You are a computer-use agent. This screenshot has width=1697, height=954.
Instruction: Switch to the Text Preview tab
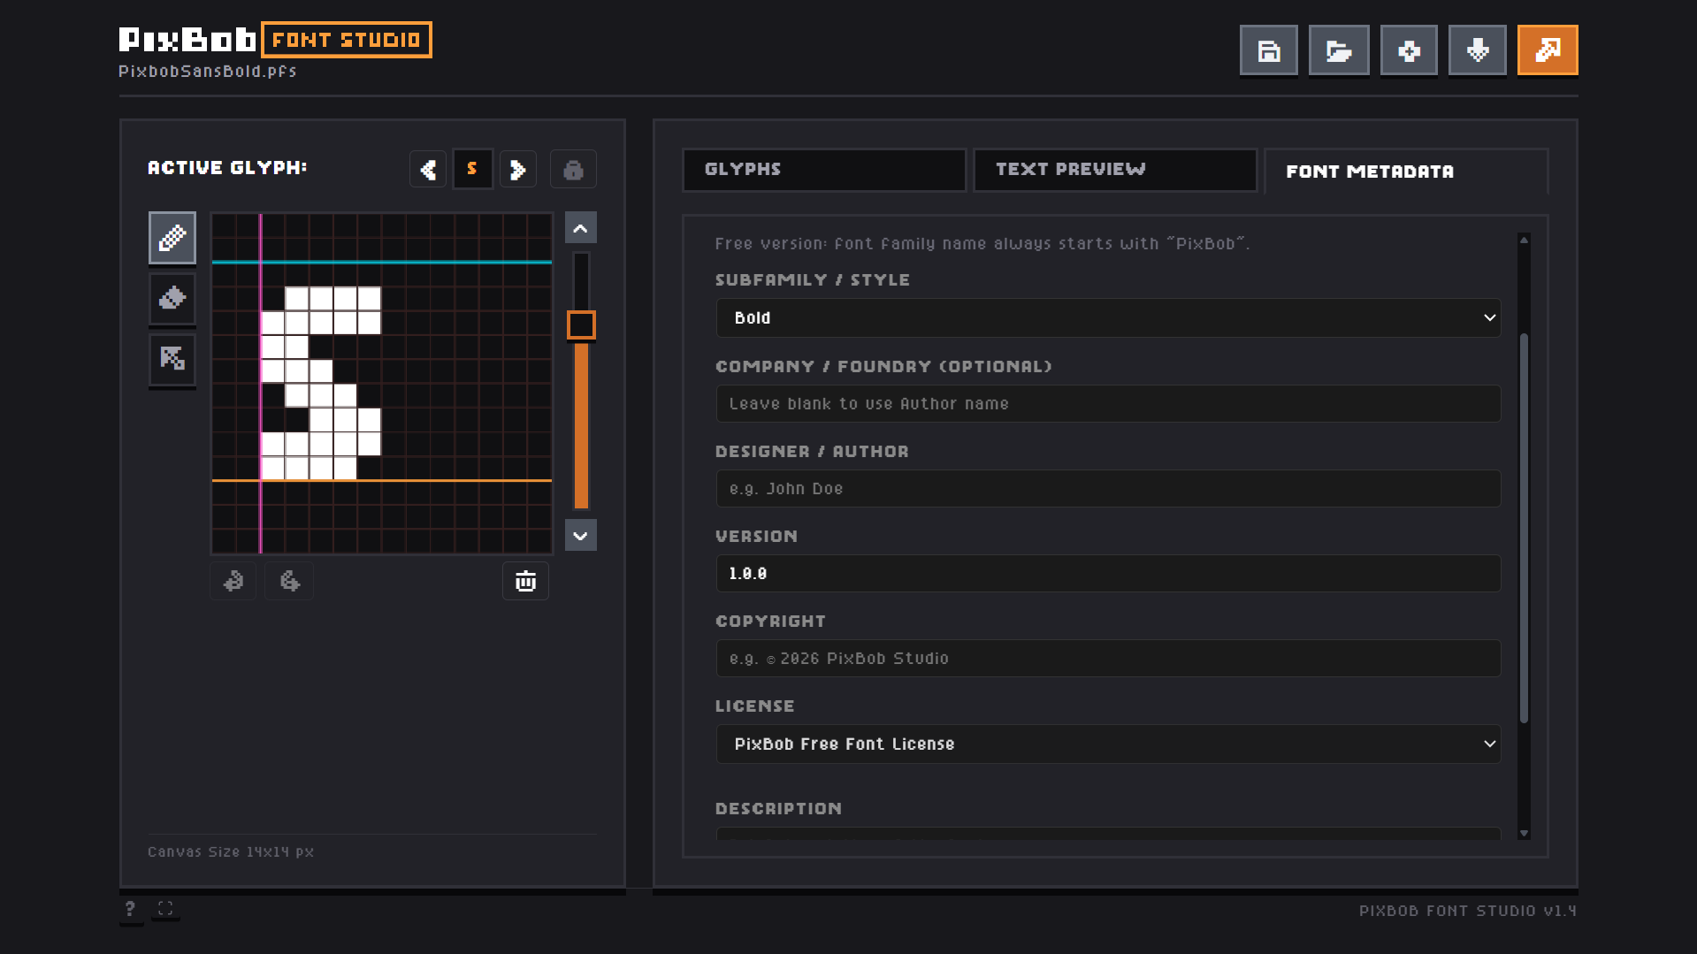[x=1115, y=170]
